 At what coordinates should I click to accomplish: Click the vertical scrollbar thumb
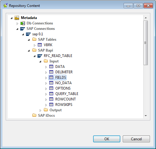tap(146, 43)
